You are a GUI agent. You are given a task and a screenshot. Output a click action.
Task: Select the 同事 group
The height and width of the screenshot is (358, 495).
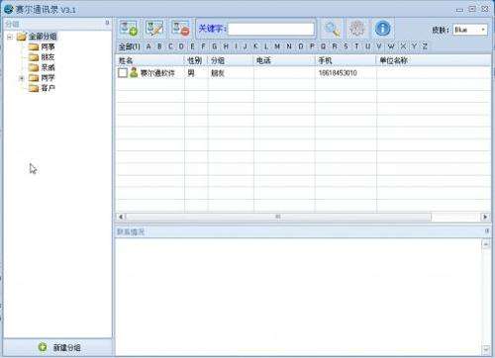coord(48,46)
